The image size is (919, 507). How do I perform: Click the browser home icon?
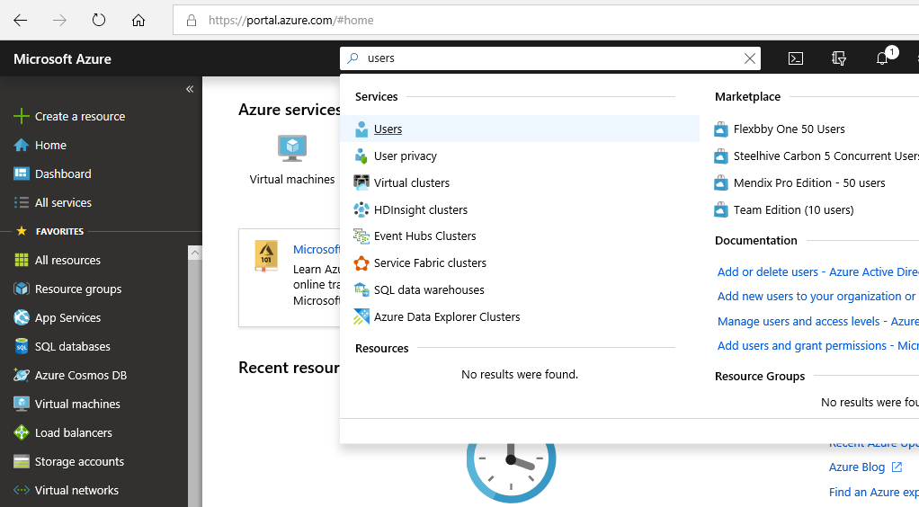(138, 21)
